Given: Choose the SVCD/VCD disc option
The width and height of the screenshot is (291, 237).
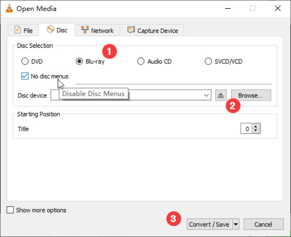Looking at the screenshot, I should (x=208, y=61).
